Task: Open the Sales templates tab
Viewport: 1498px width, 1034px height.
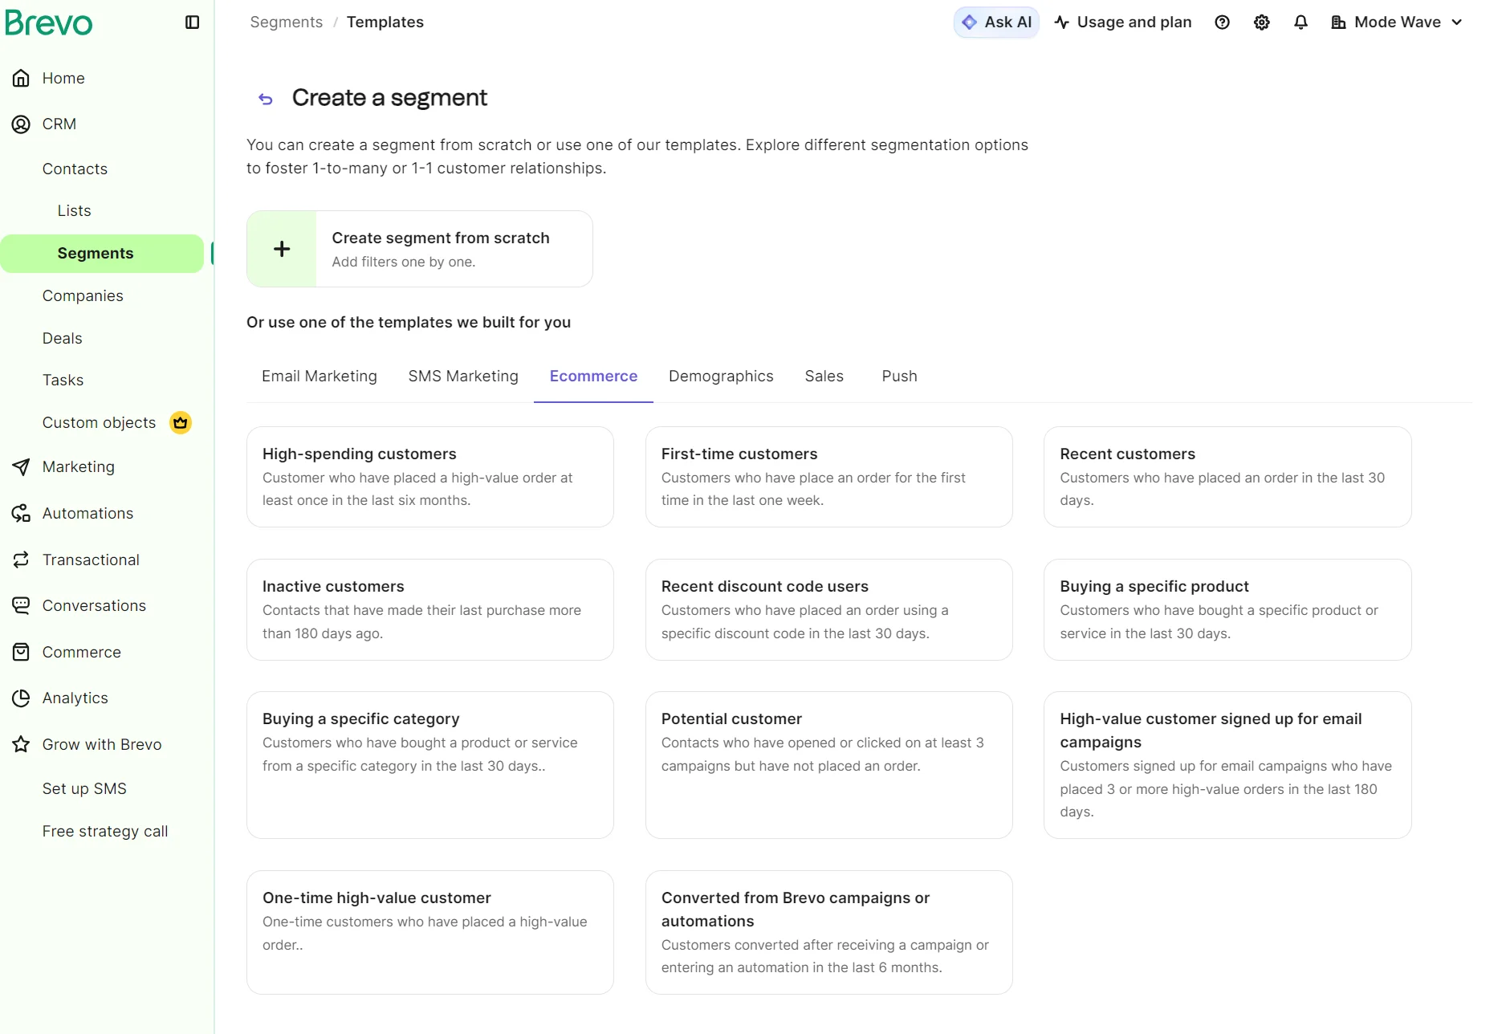Action: tap(824, 376)
